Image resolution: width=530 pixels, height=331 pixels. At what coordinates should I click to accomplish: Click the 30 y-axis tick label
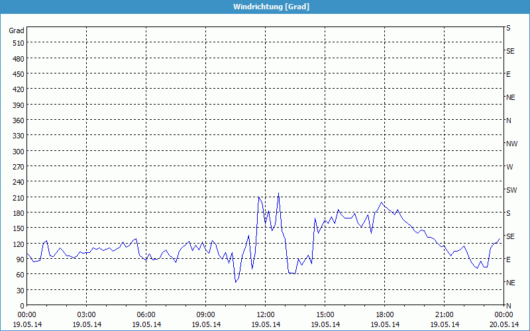click(20, 291)
